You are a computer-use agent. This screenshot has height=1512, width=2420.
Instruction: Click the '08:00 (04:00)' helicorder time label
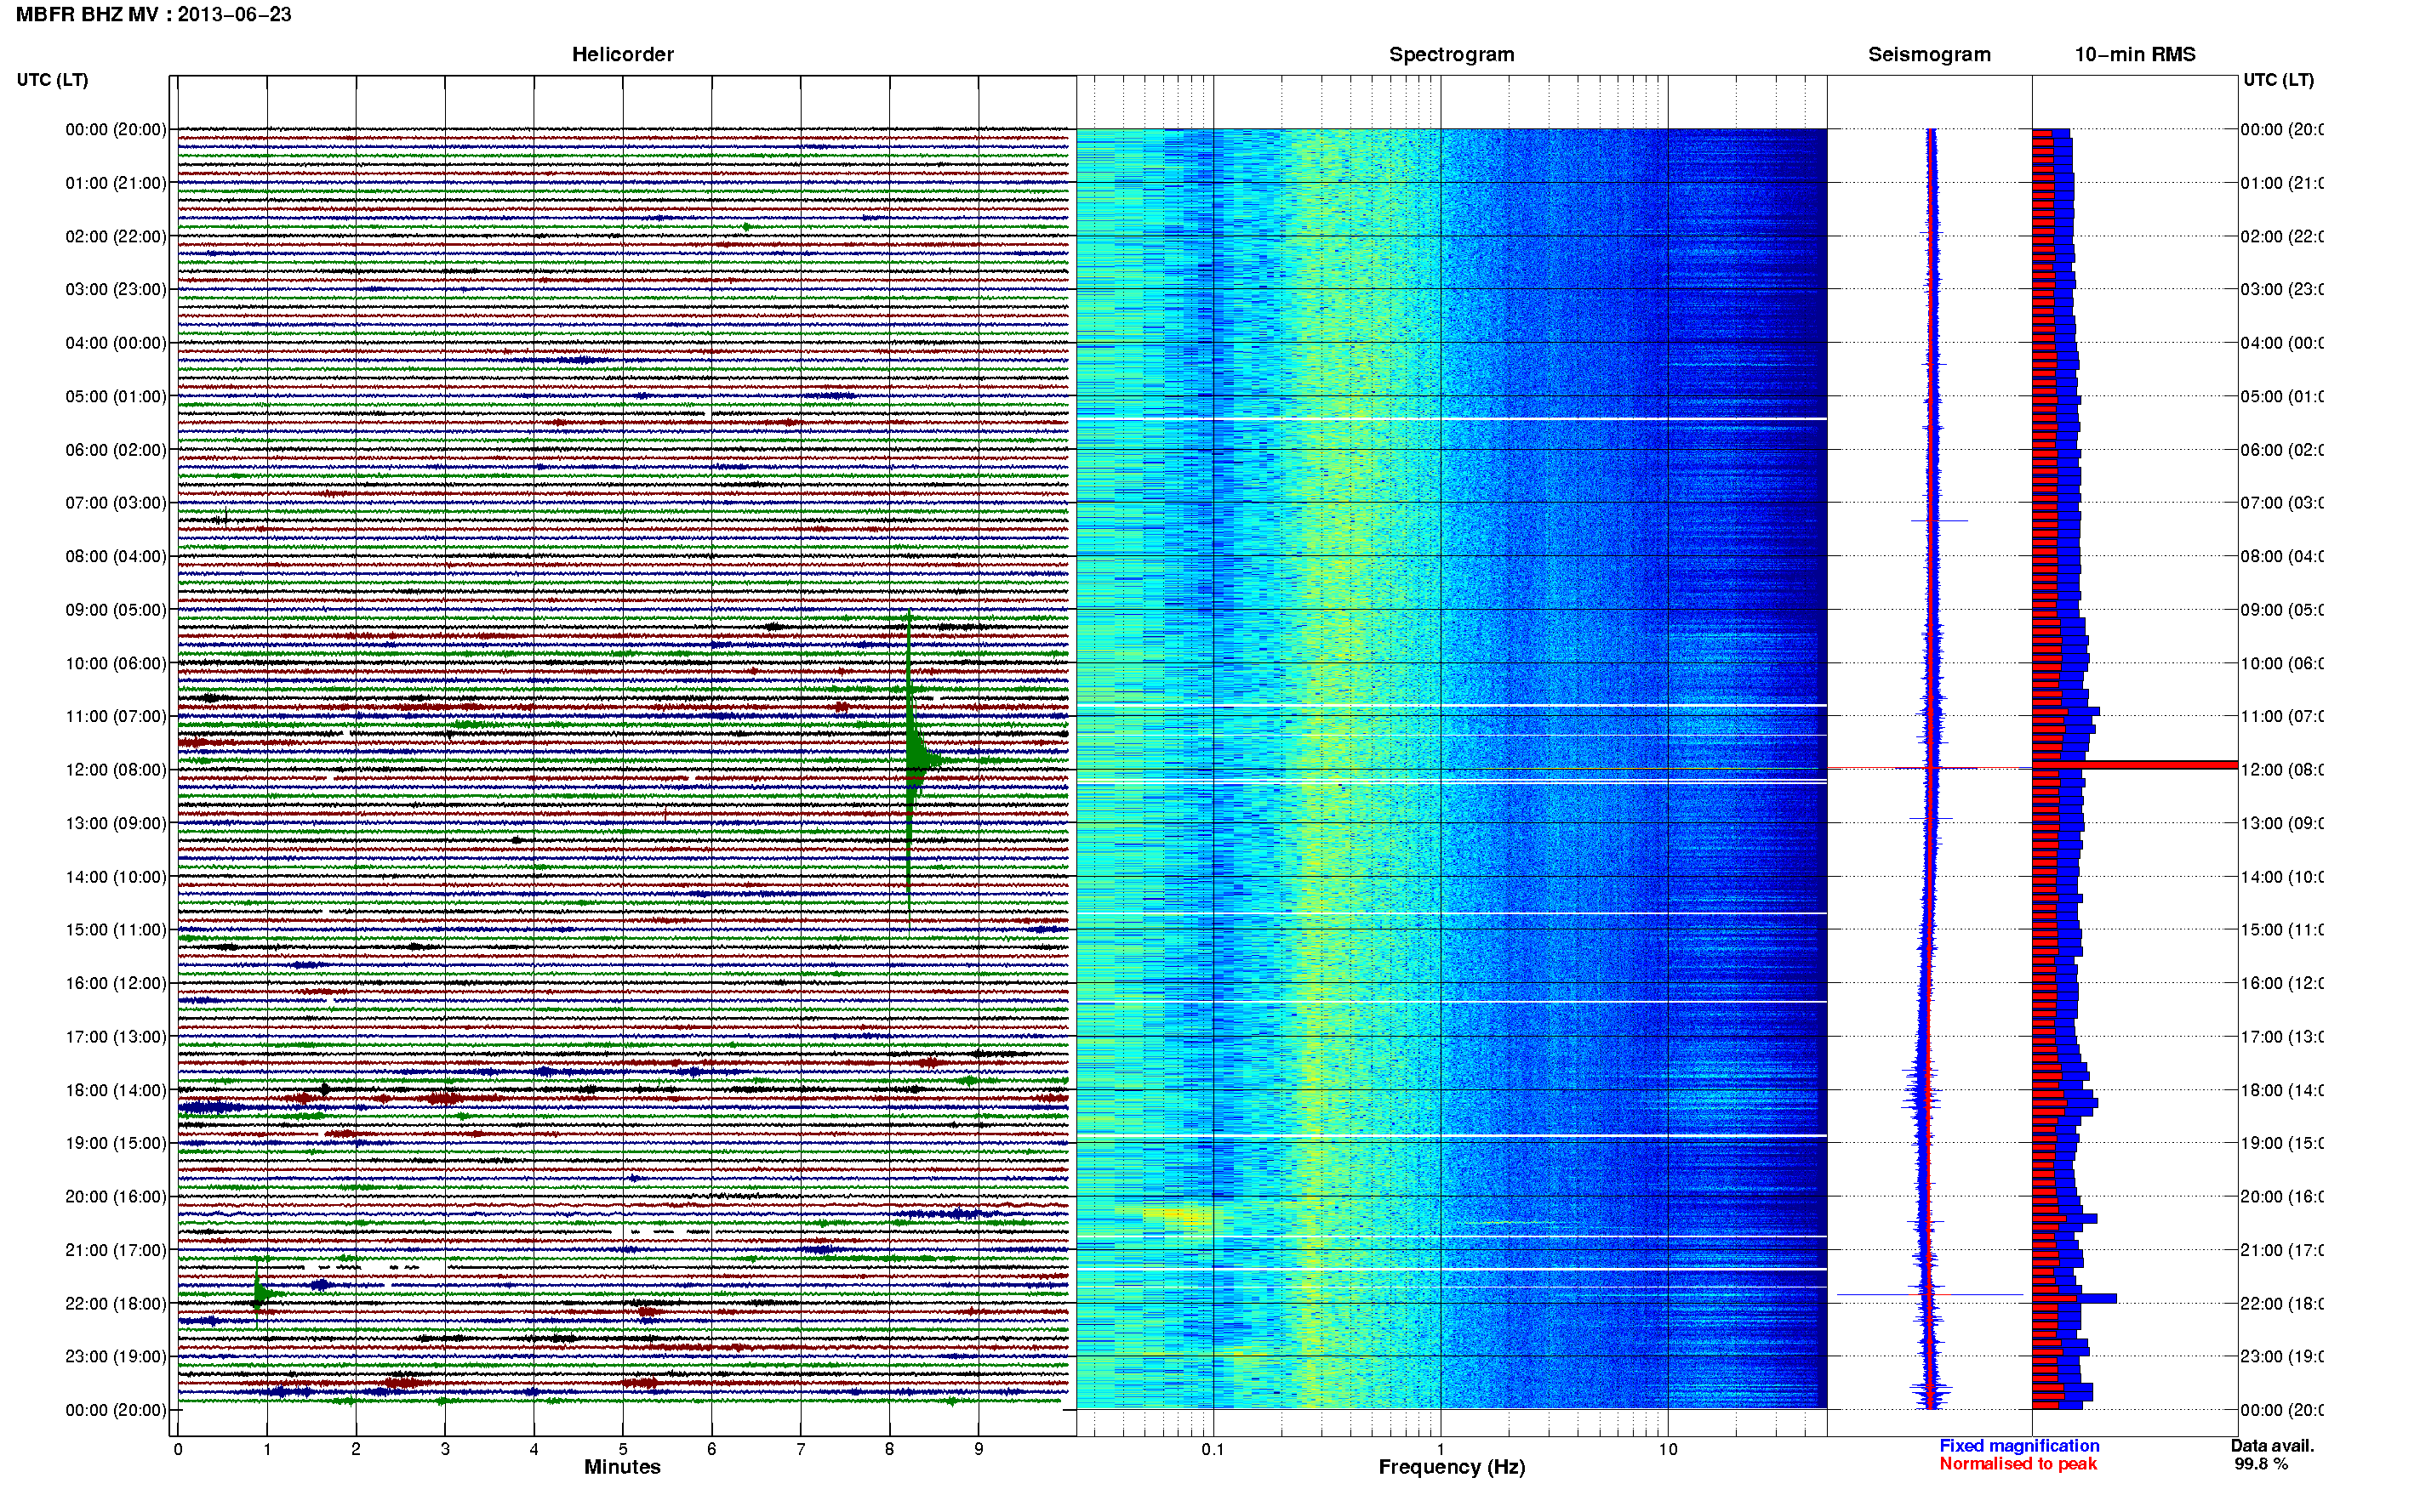pos(116,556)
